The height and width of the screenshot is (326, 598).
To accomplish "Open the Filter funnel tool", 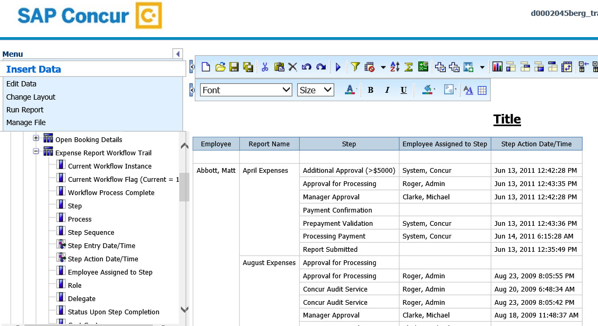I will (355, 67).
